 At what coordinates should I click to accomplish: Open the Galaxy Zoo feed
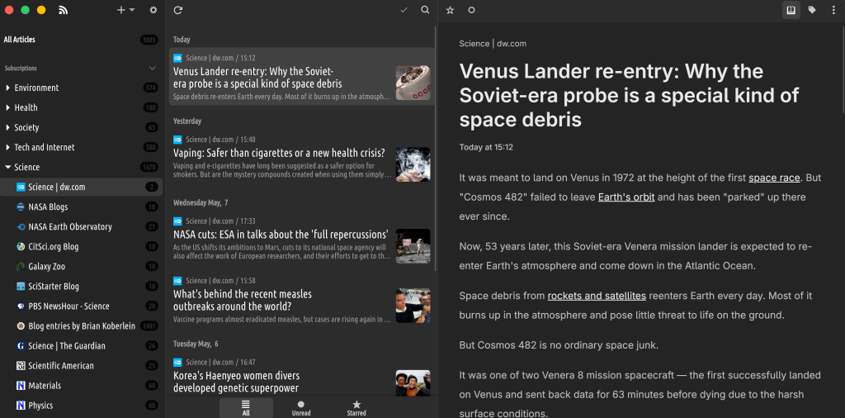click(81, 267)
